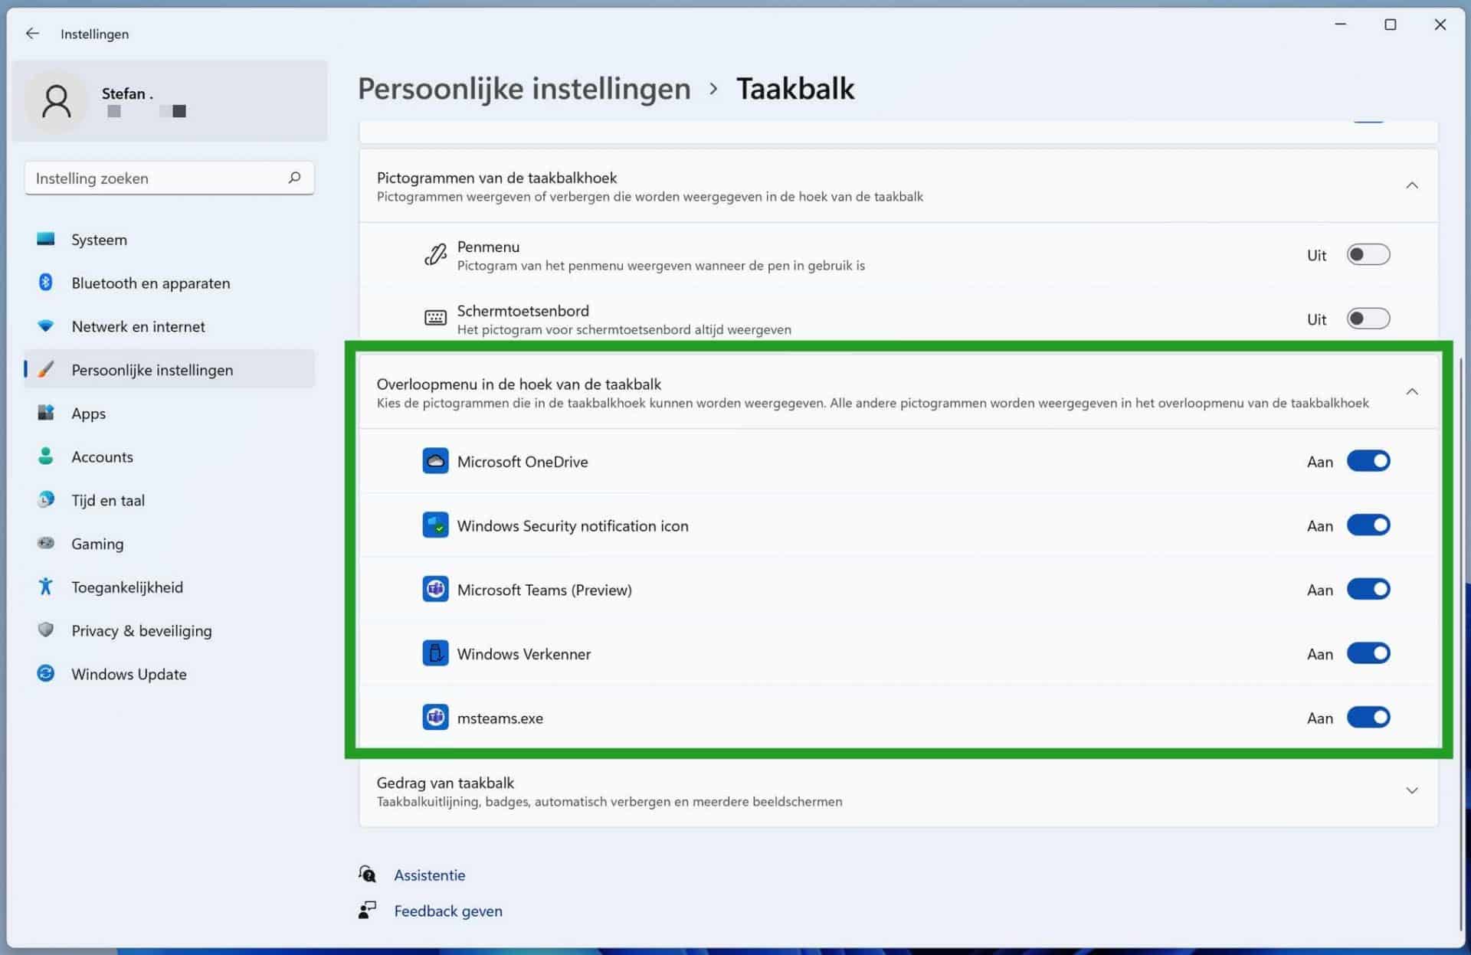Select Apps in the sidebar
Image resolution: width=1471 pixels, height=955 pixels.
pyautogui.click(x=87, y=413)
